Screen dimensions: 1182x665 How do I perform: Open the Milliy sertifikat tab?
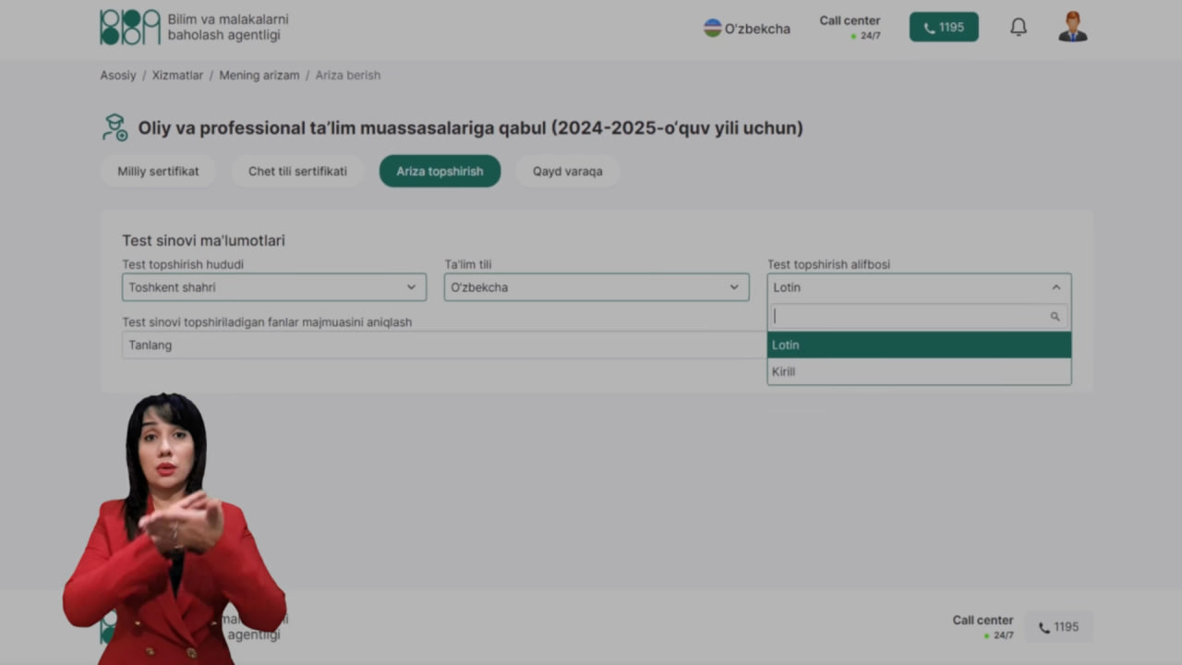158,171
